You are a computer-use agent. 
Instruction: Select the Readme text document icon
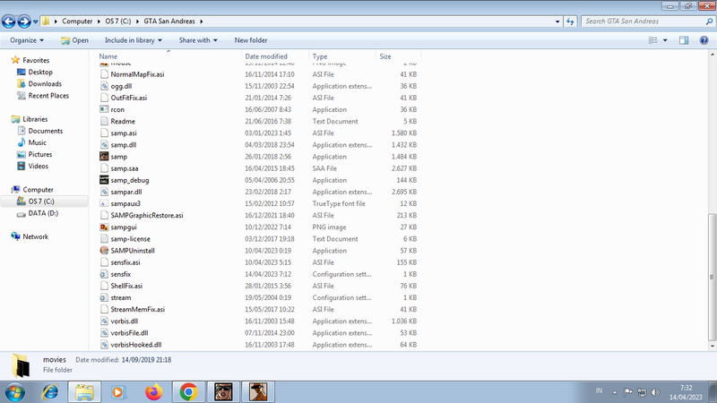(x=104, y=122)
